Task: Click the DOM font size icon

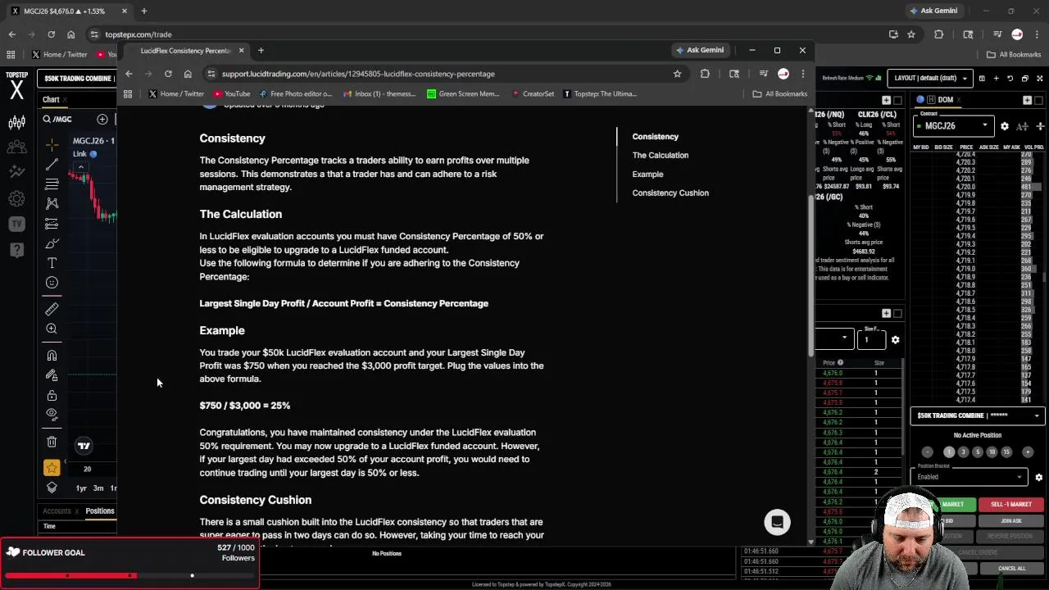Action: point(1022,126)
